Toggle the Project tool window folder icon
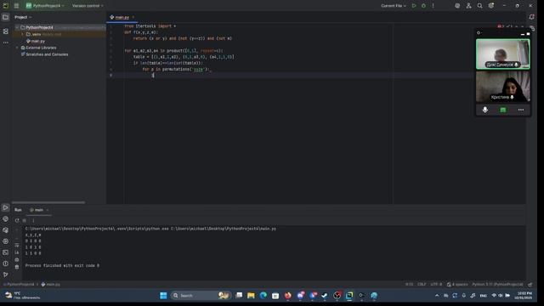The image size is (544, 306). click(x=6, y=17)
